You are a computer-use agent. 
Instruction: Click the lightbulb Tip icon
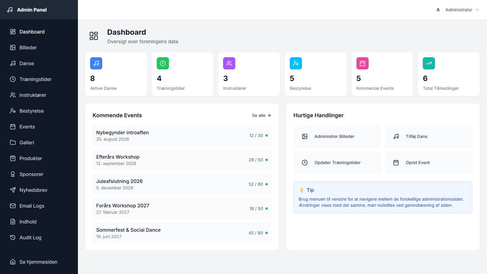(302, 190)
